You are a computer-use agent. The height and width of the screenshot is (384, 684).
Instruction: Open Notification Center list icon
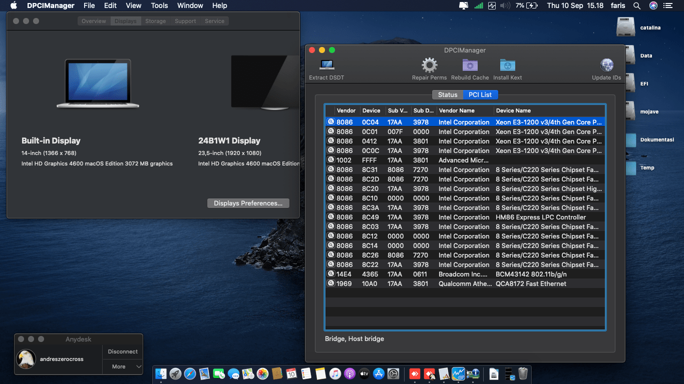click(667, 5)
